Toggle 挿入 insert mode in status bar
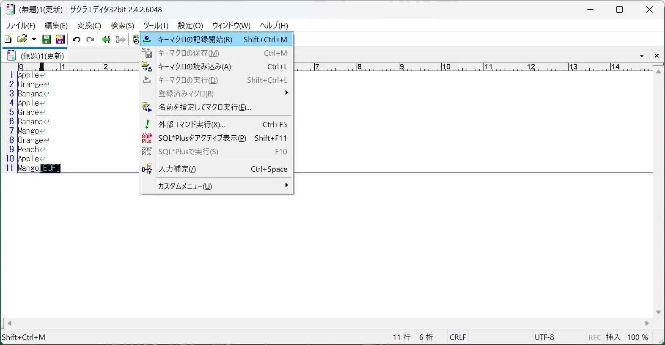The width and height of the screenshot is (665, 345). pos(613,337)
